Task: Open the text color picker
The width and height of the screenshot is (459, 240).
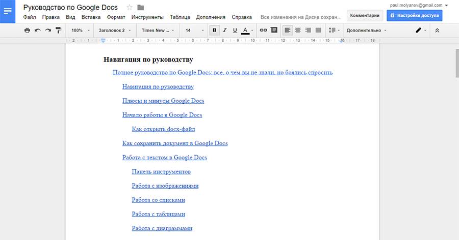Action: click(x=246, y=31)
